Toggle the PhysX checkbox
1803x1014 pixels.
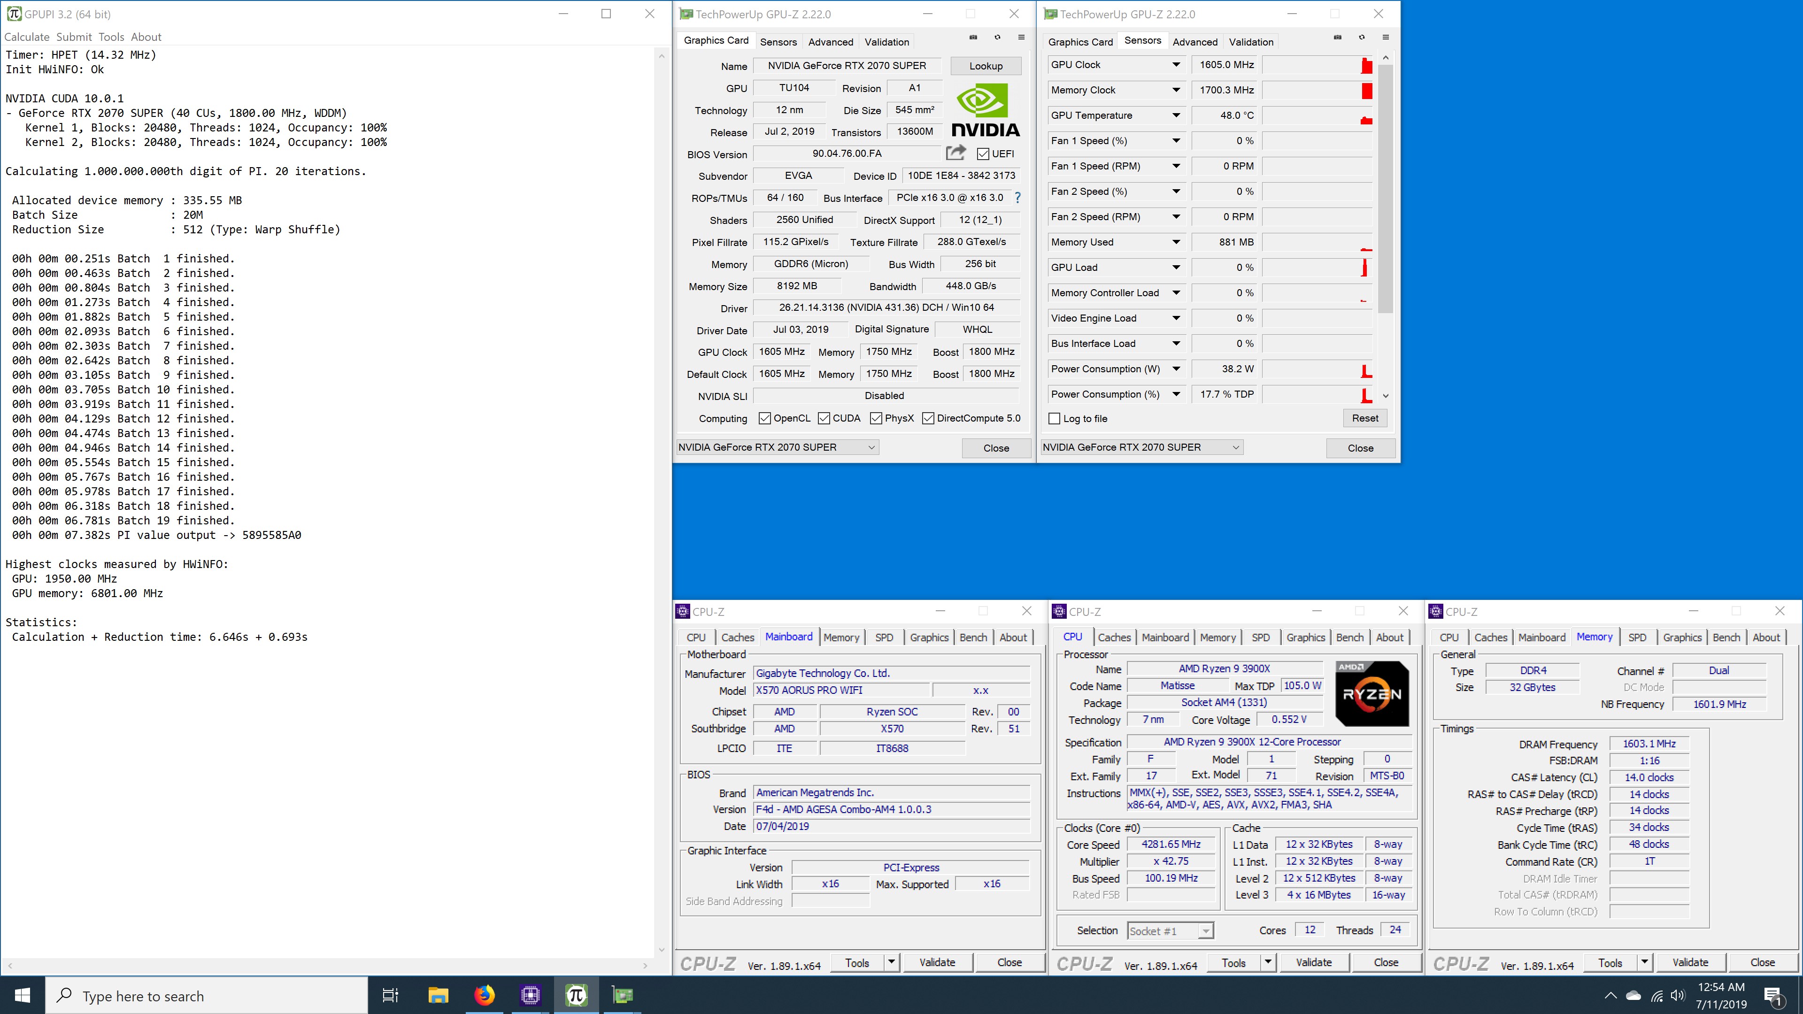(876, 418)
